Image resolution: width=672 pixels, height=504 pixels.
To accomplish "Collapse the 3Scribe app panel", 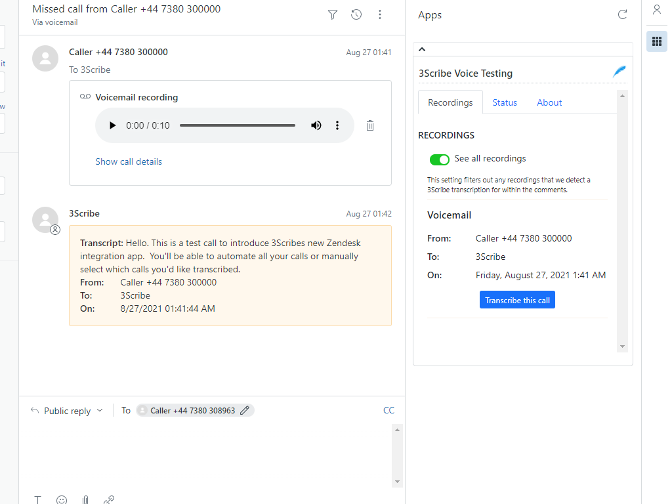I will pos(422,49).
